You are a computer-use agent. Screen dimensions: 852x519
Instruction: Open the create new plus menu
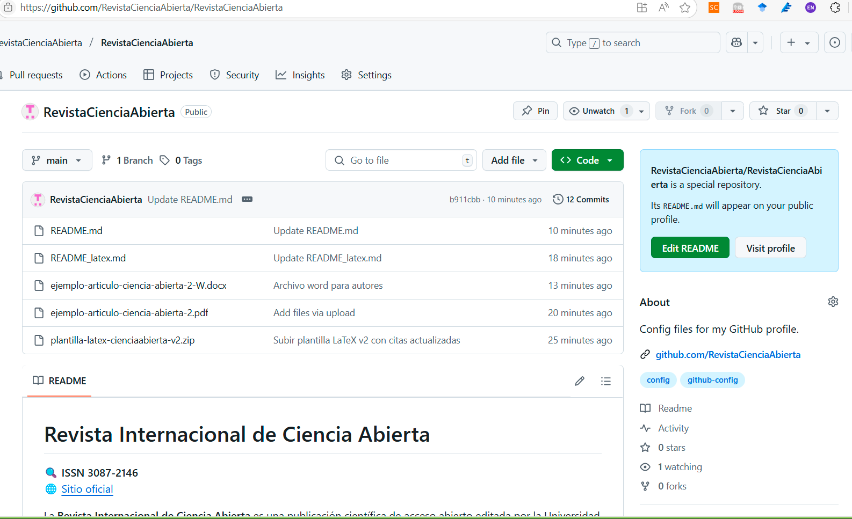click(x=799, y=42)
